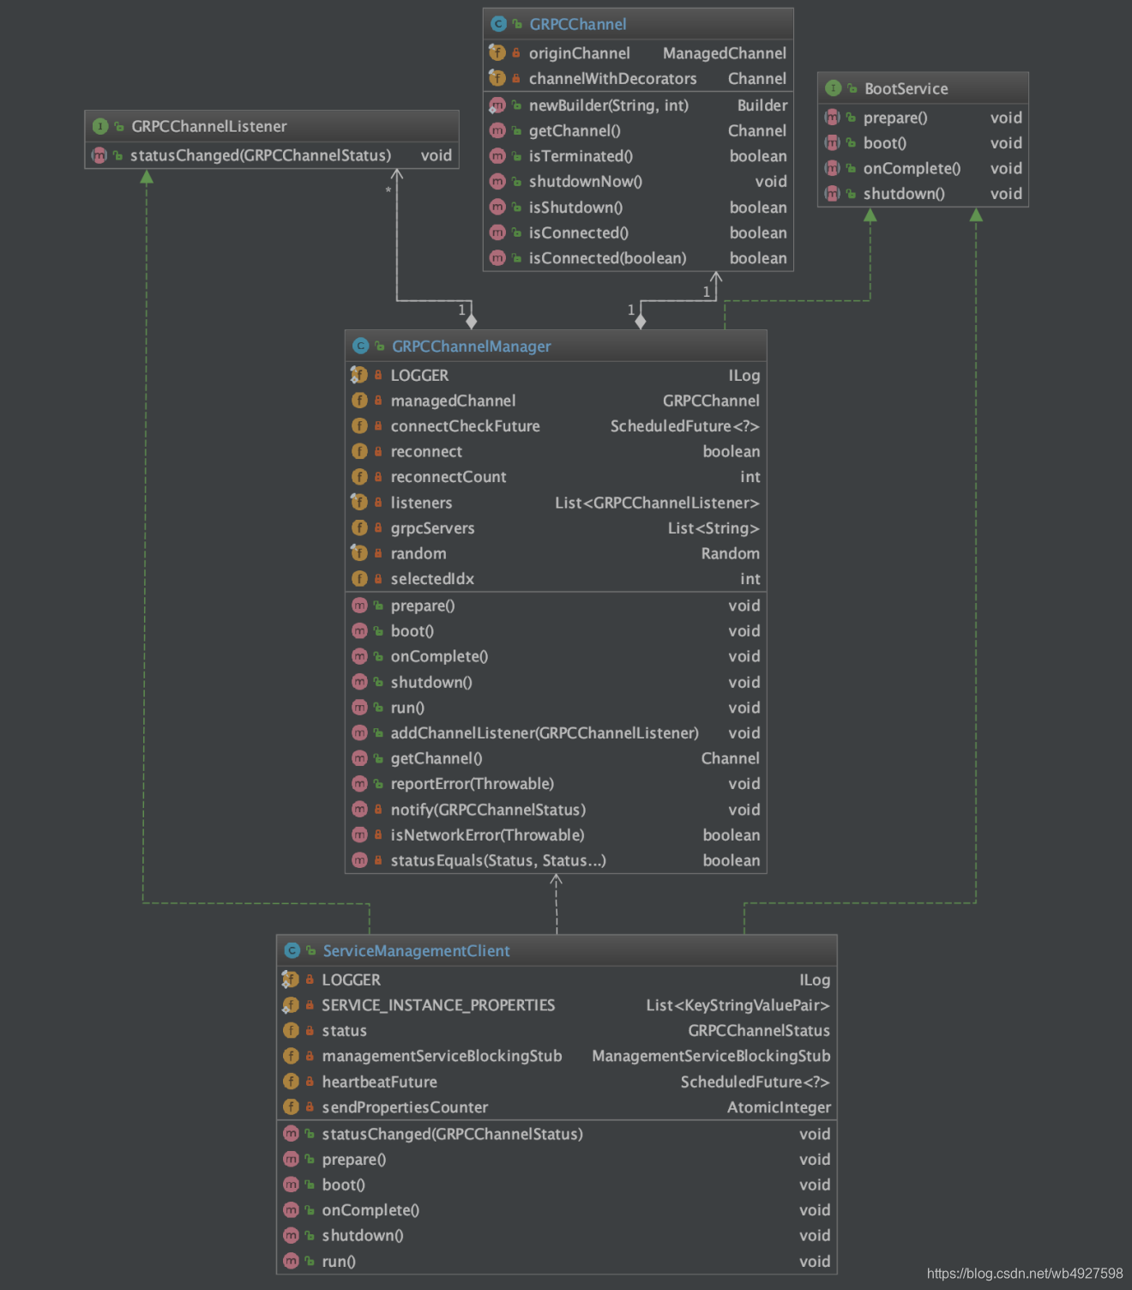Select prepare() method in BootService

(x=923, y=118)
